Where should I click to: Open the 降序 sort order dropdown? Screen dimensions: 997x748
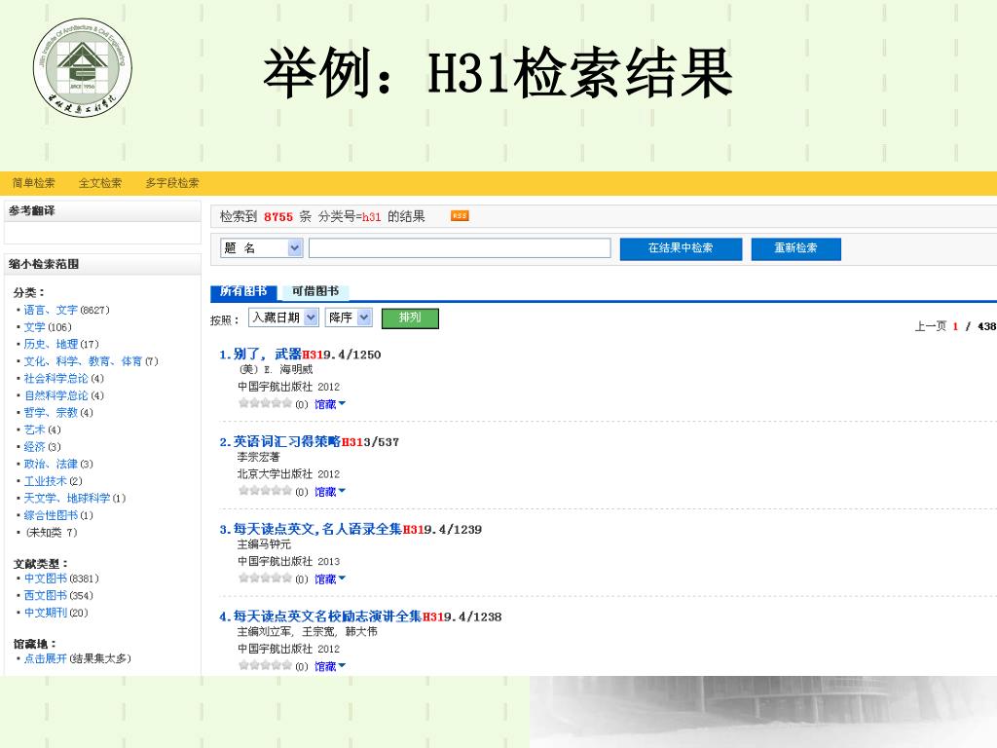[x=349, y=317]
